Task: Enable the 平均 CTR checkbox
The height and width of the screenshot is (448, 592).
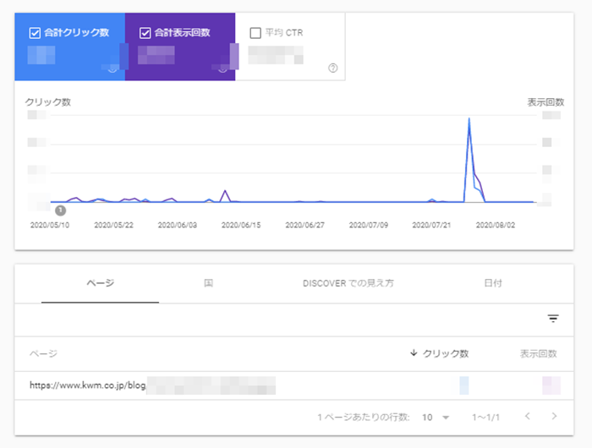Action: tap(255, 33)
